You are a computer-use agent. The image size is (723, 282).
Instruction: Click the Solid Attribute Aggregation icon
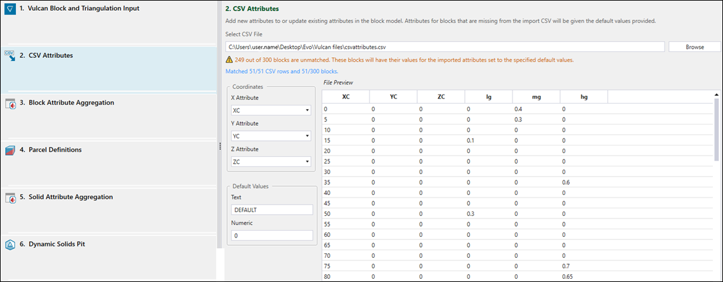pos(10,198)
